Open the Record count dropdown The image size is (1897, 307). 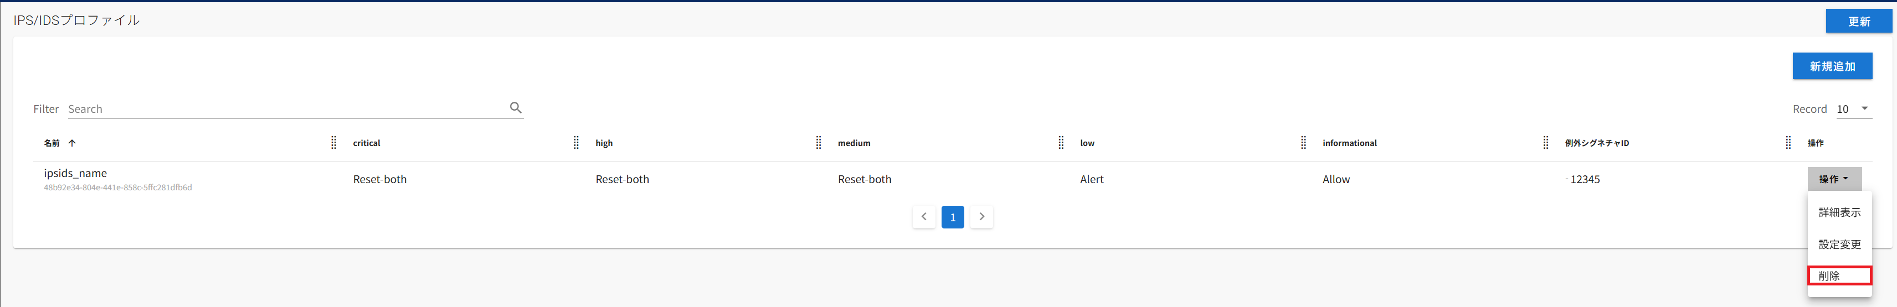point(1853,109)
